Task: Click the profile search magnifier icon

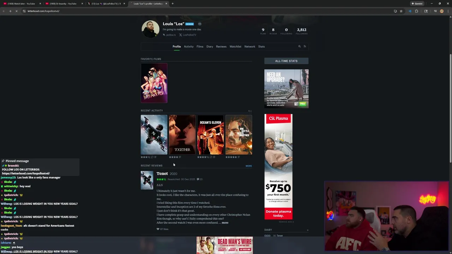Action: point(299,47)
